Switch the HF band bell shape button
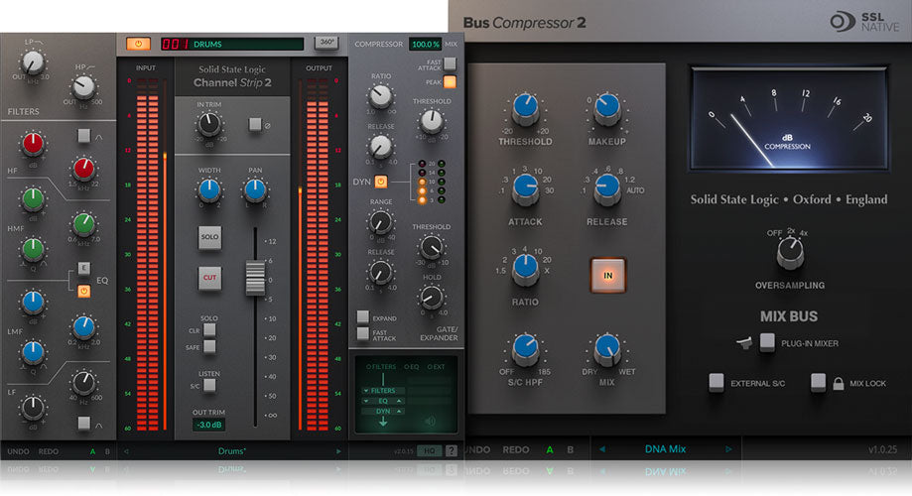The height and width of the screenshot is (496, 912). pos(83,136)
